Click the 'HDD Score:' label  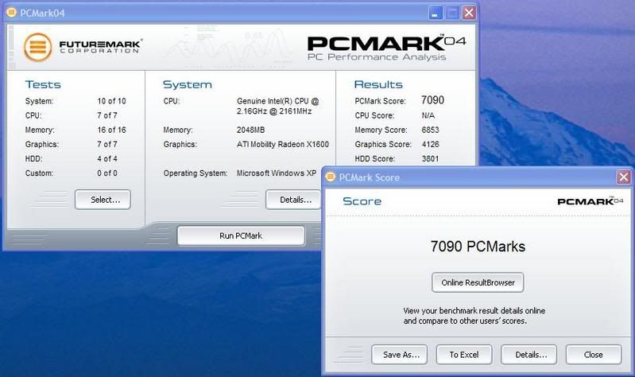tap(374, 159)
